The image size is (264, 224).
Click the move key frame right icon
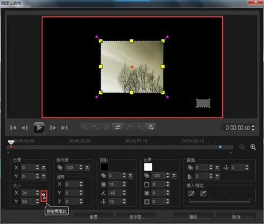pyautogui.click(x=140, y=127)
